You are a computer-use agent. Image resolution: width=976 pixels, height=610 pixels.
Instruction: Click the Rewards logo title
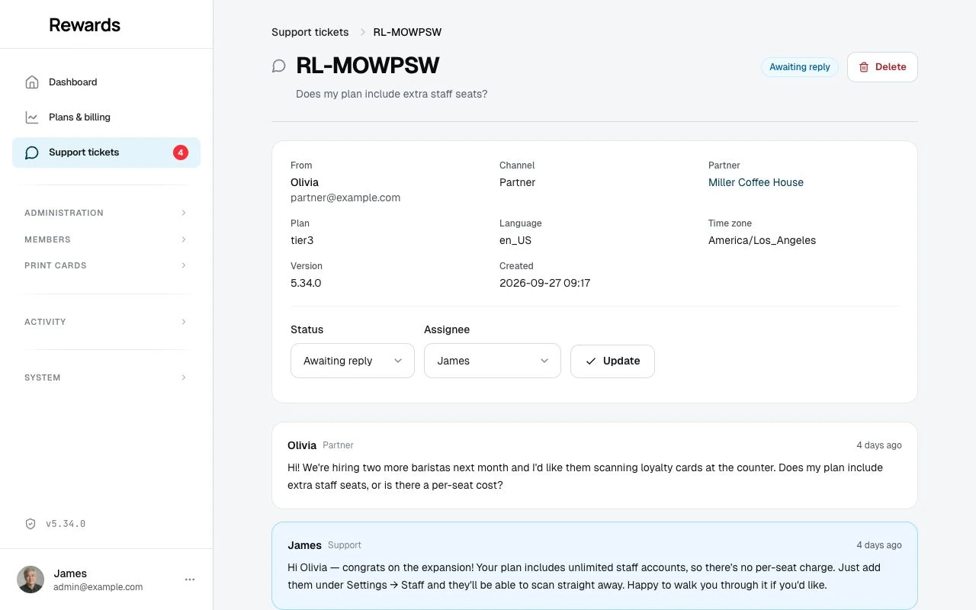[85, 24]
